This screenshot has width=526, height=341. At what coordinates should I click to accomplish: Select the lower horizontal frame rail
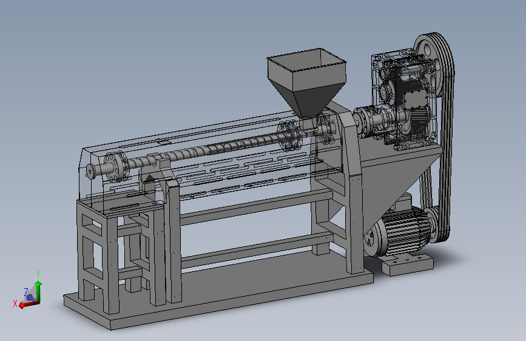click(x=257, y=249)
